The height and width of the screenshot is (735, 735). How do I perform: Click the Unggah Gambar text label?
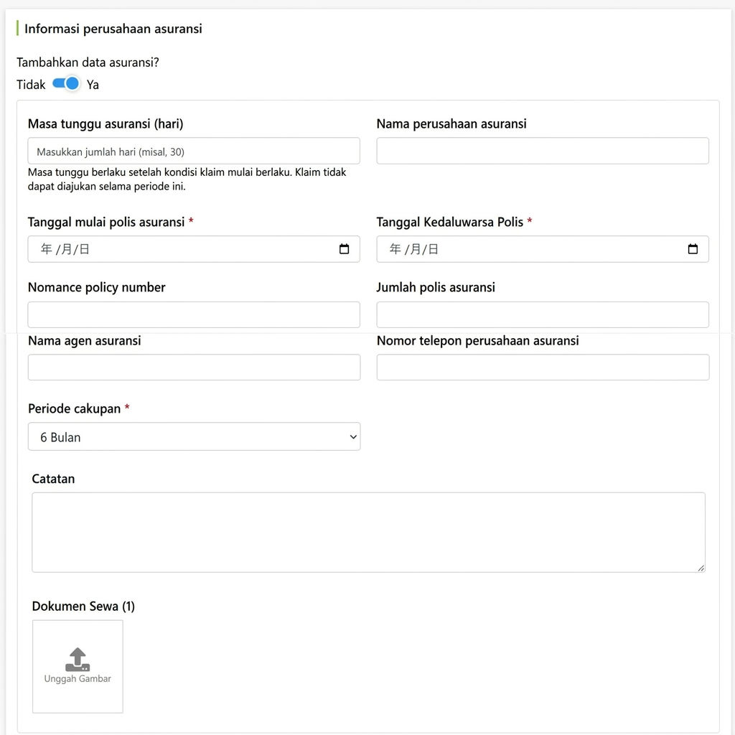78,679
